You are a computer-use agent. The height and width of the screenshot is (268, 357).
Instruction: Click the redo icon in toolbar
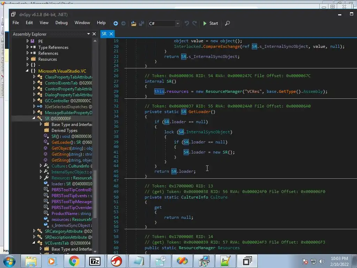click(195, 23)
